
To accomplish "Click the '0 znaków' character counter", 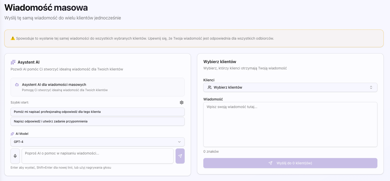I will click(211, 152).
